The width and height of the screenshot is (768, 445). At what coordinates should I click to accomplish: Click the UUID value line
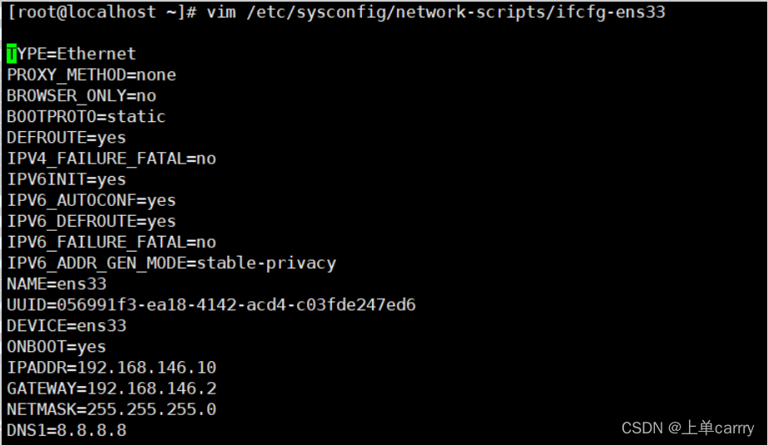coord(211,305)
